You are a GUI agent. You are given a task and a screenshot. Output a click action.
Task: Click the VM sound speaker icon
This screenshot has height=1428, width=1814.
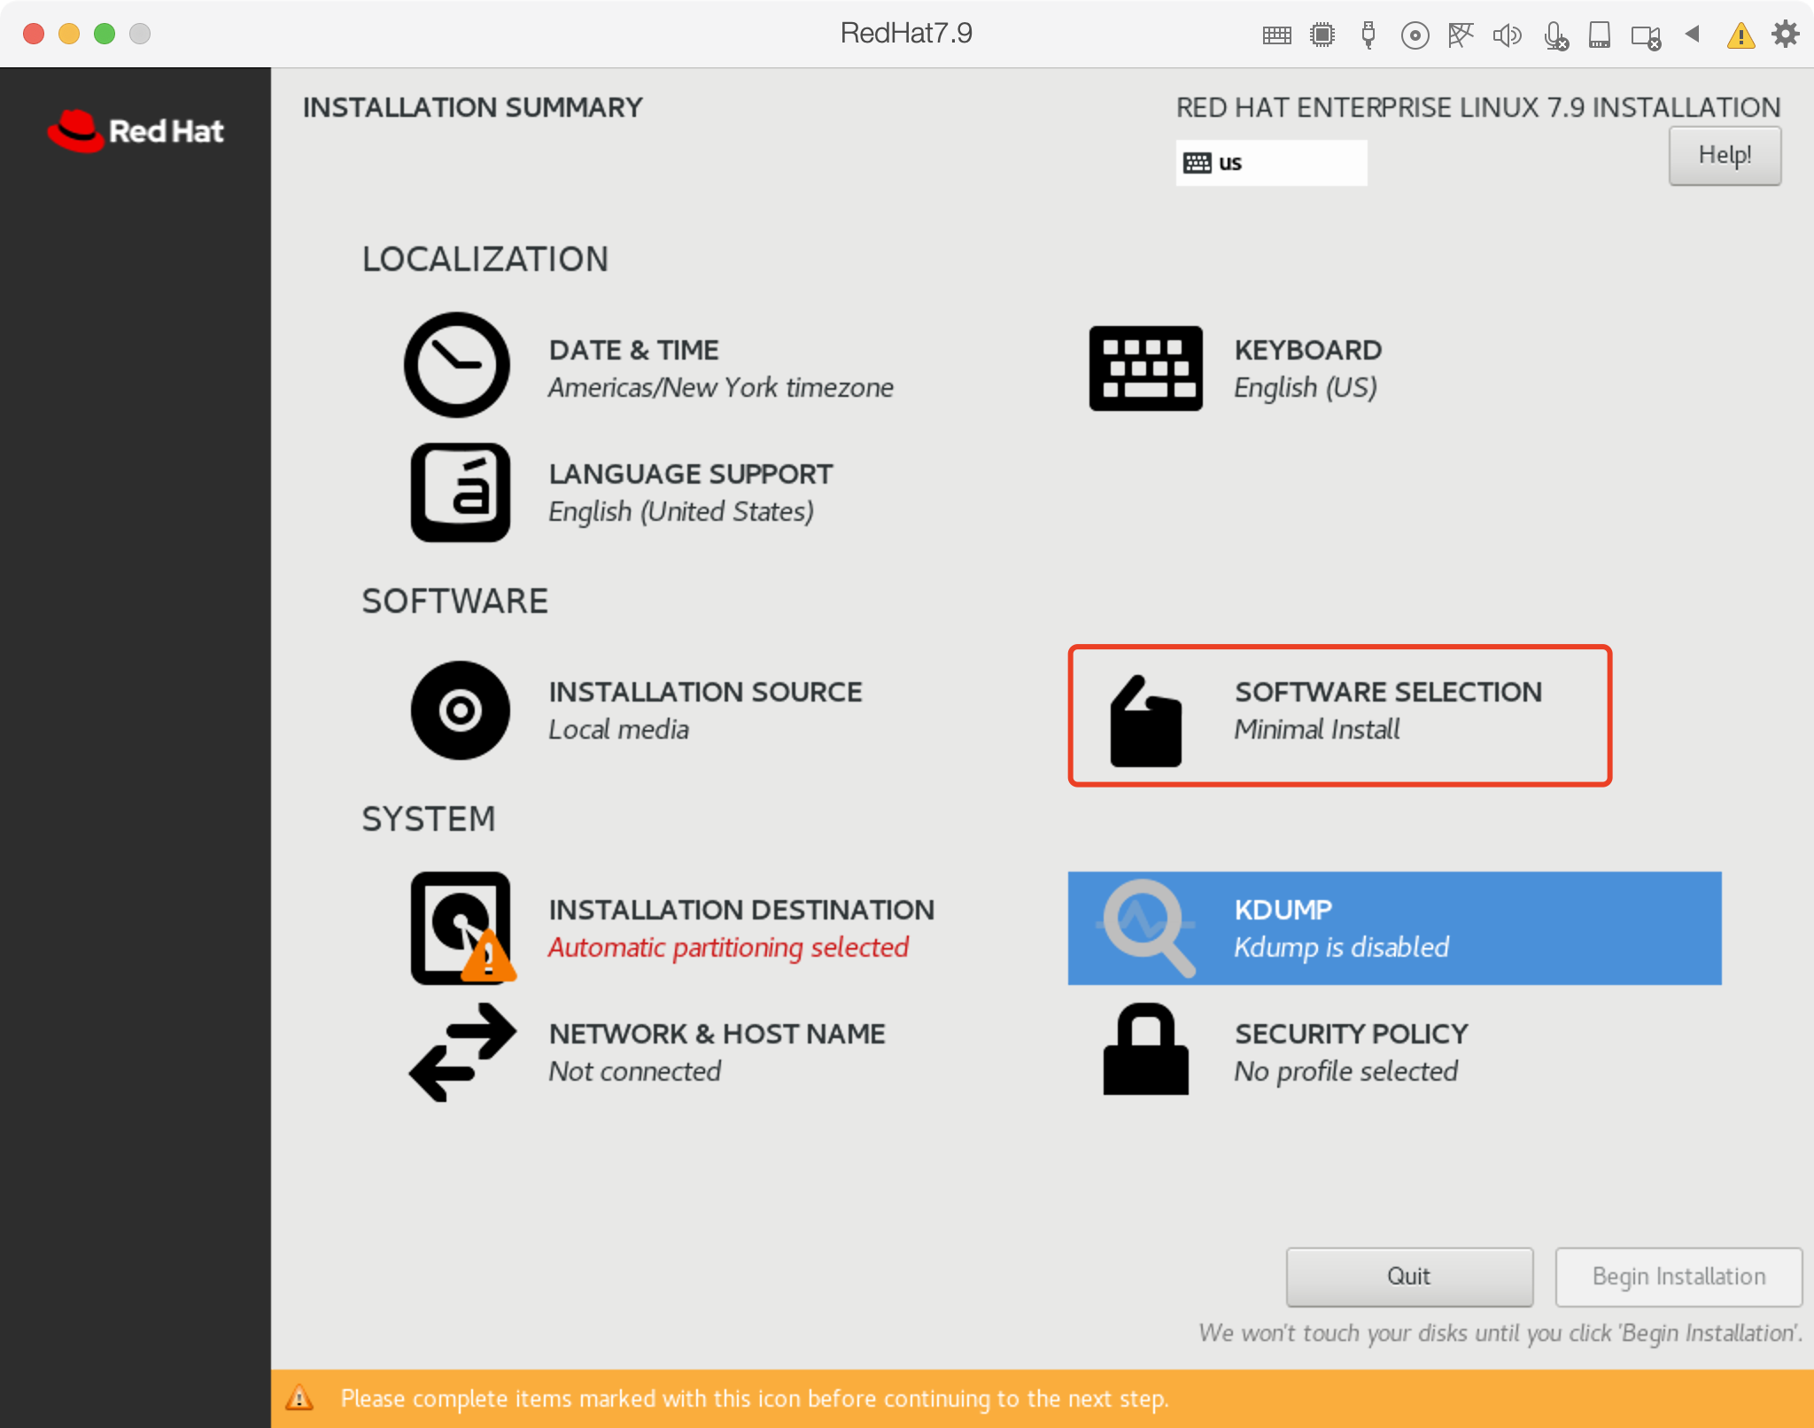1506,35
